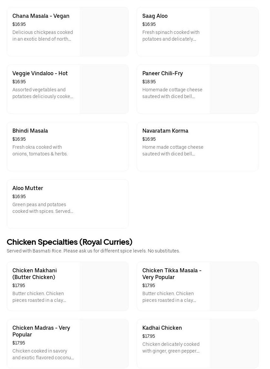Click the Chicken Madras image placeholder
The height and width of the screenshot is (369, 270).
pyautogui.click(x=104, y=344)
